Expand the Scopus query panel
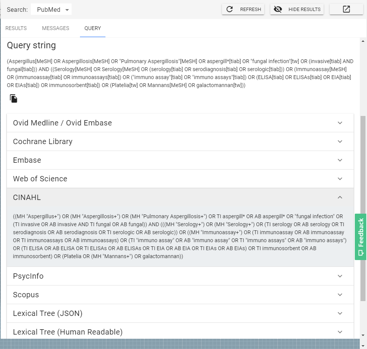This screenshot has width=367, height=349. (180, 295)
